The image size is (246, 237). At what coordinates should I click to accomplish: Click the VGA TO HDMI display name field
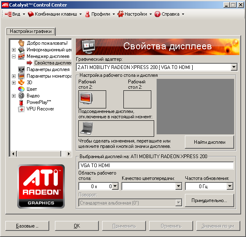click(x=156, y=166)
